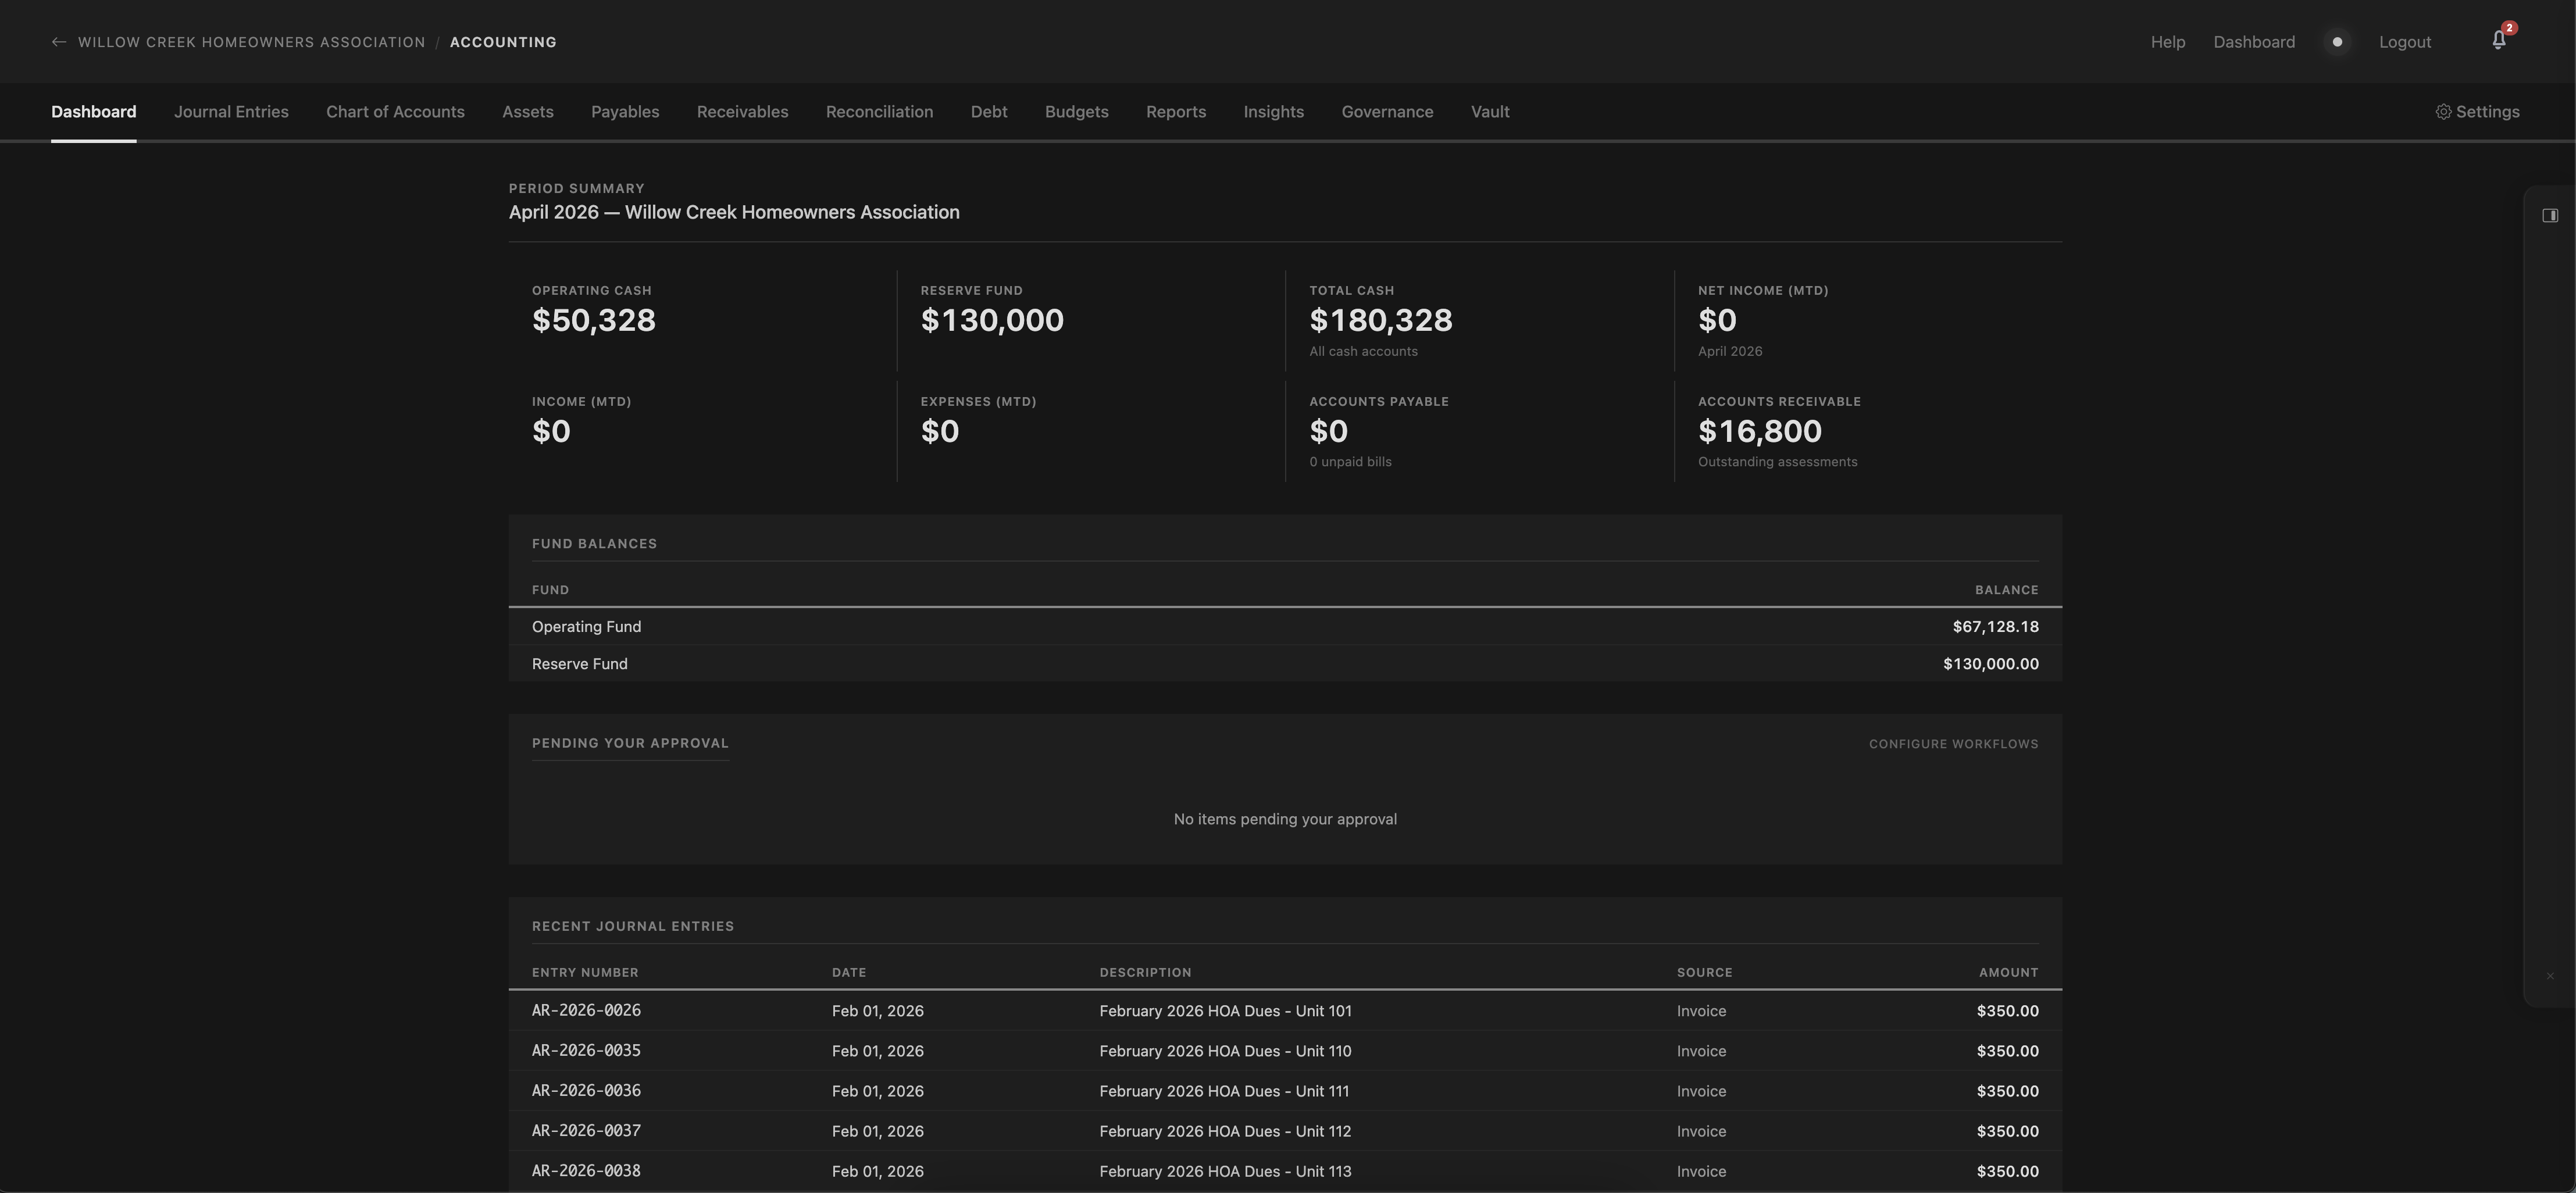The image size is (2576, 1193).
Task: Click the Dashboard link in top header
Action: coord(2254,42)
